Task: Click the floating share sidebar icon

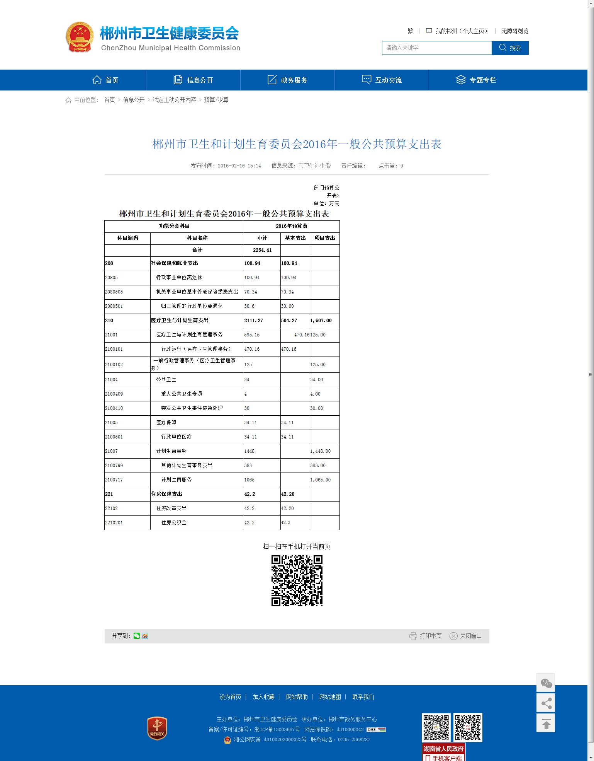Action: (x=546, y=703)
